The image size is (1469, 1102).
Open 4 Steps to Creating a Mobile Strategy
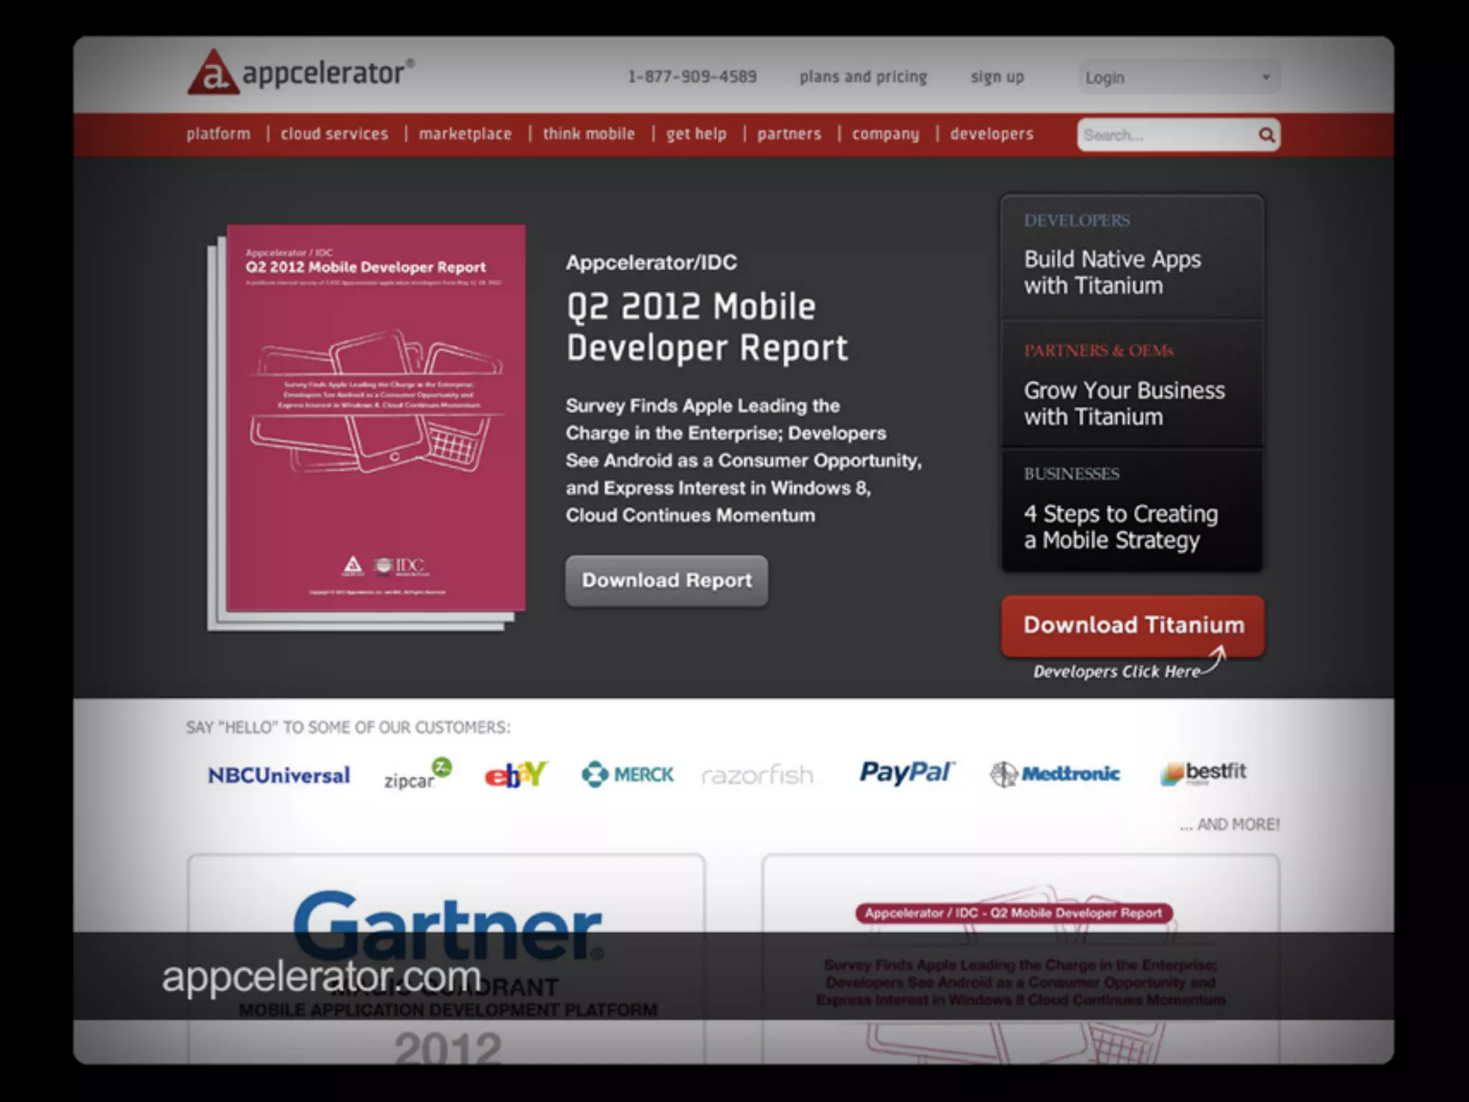[x=1132, y=510]
